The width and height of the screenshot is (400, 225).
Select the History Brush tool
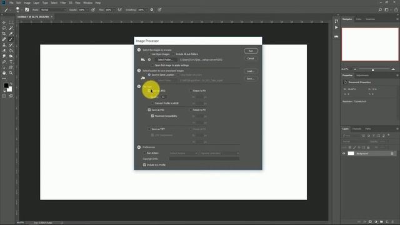11,45
